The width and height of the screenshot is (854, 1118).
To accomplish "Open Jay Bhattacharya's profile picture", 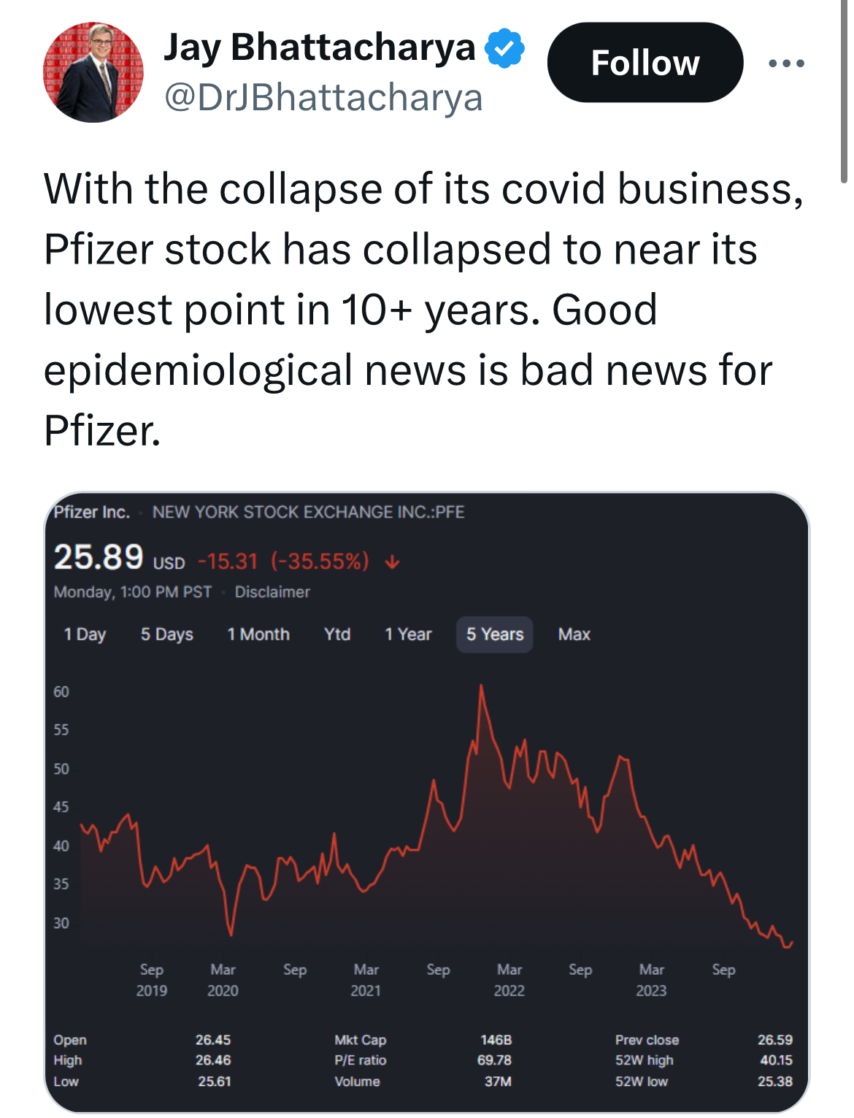I will coord(93,72).
